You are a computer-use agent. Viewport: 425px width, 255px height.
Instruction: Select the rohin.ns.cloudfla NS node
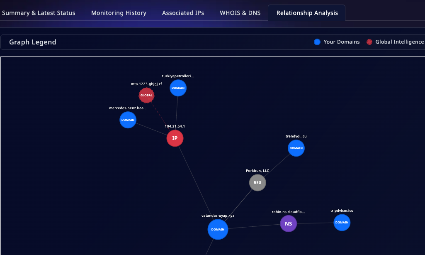(x=289, y=224)
